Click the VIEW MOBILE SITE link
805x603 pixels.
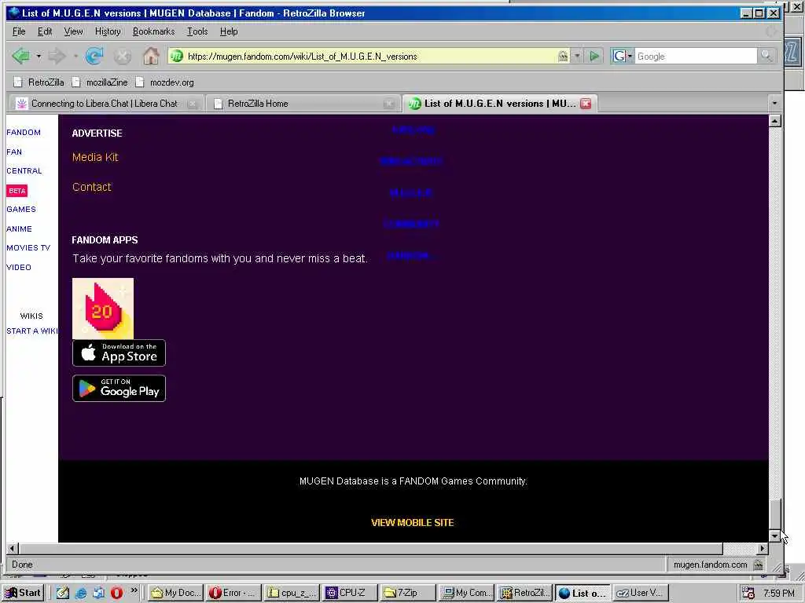413,522
